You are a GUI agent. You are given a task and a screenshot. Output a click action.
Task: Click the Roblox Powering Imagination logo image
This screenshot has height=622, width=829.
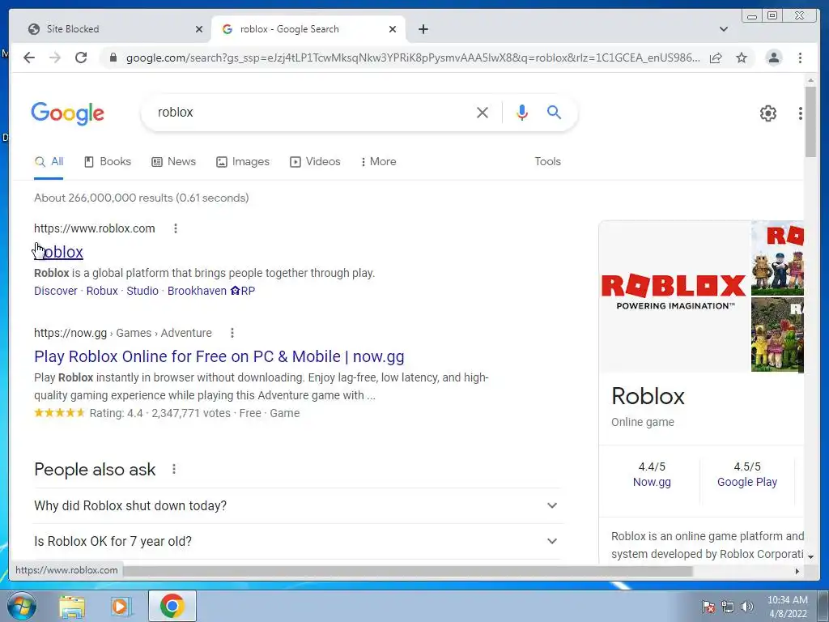pyautogui.click(x=674, y=296)
